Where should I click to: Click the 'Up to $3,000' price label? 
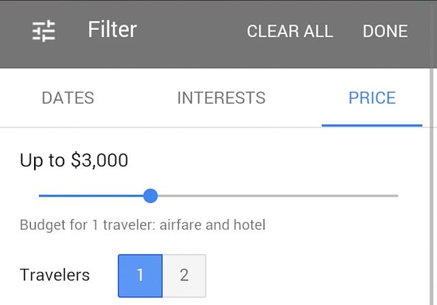click(x=74, y=160)
